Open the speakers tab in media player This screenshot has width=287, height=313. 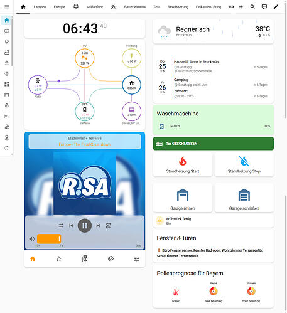coord(85,259)
